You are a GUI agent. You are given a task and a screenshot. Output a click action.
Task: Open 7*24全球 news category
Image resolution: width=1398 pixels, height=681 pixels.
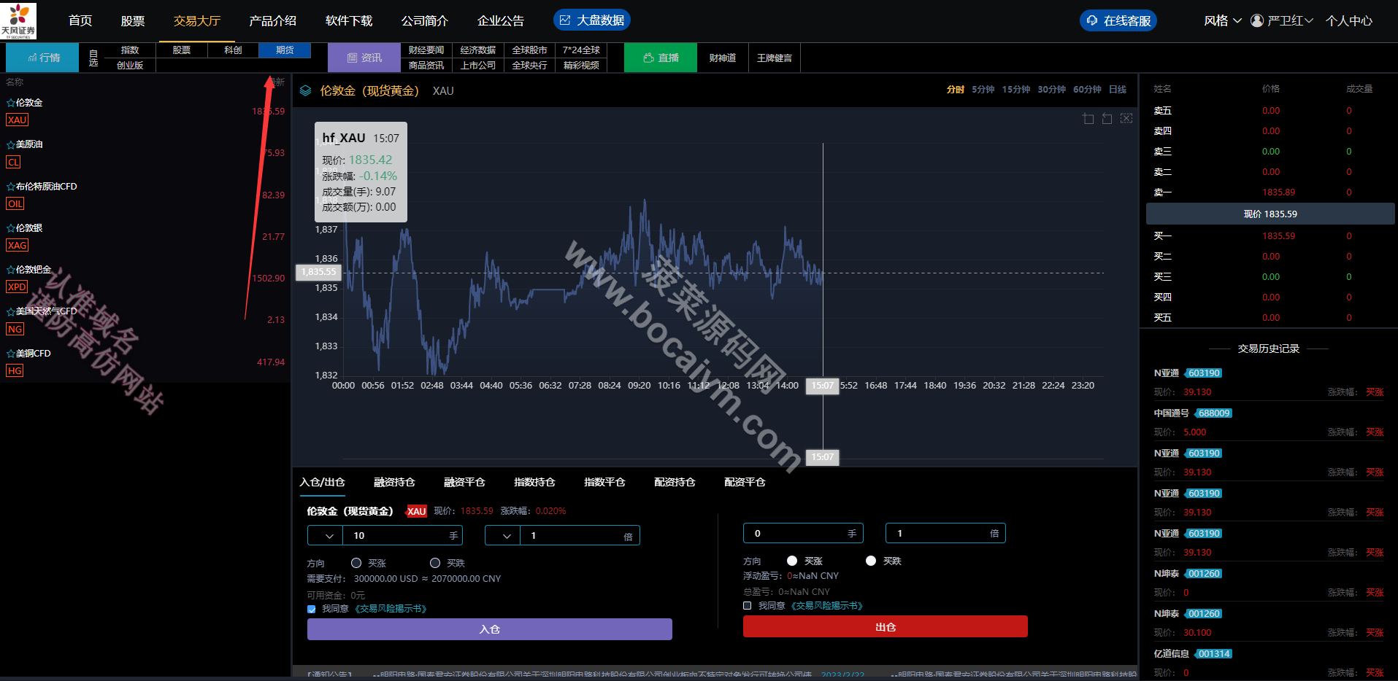[x=581, y=50]
